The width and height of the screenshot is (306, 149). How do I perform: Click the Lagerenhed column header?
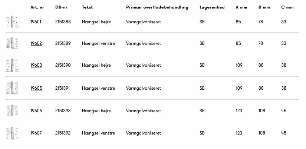point(212,7)
